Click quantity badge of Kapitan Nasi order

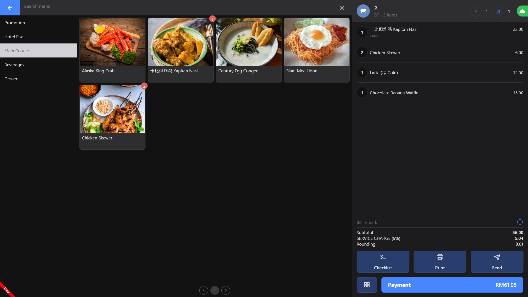click(x=362, y=32)
